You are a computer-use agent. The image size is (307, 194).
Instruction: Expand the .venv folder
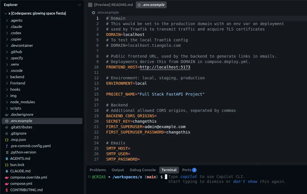(7, 64)
